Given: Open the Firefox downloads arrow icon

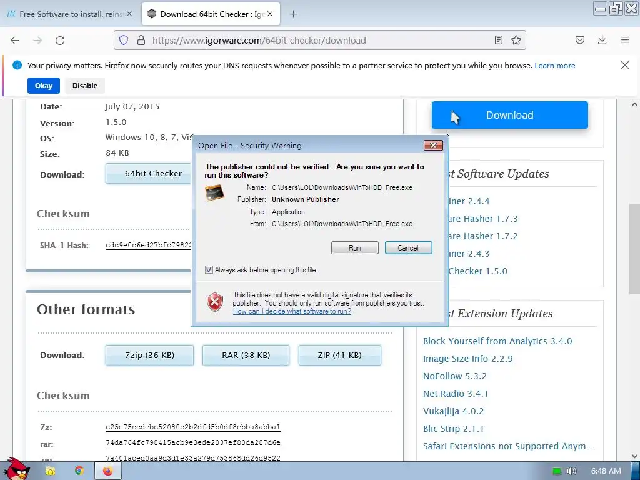Looking at the screenshot, I should 602,39.
